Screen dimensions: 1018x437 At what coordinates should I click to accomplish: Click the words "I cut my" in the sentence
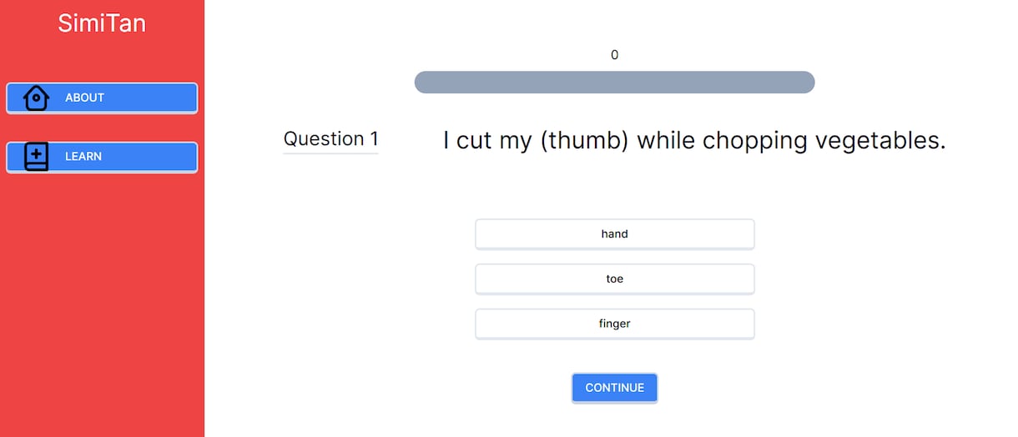487,140
